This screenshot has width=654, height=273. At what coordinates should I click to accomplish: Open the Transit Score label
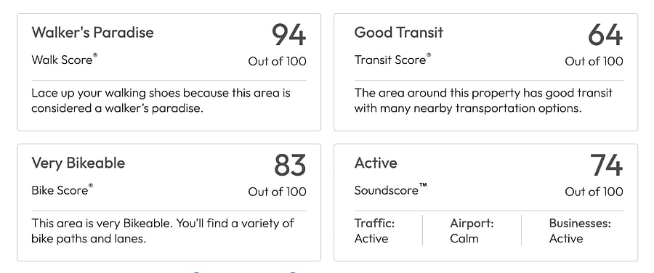pos(392,60)
